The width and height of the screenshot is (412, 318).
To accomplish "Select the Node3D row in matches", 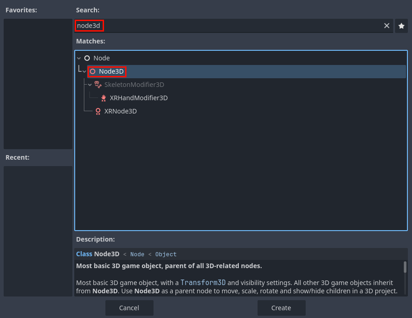I will click(247, 71).
